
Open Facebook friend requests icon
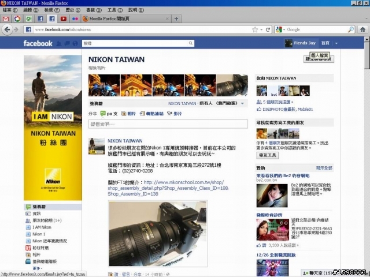click(59, 43)
